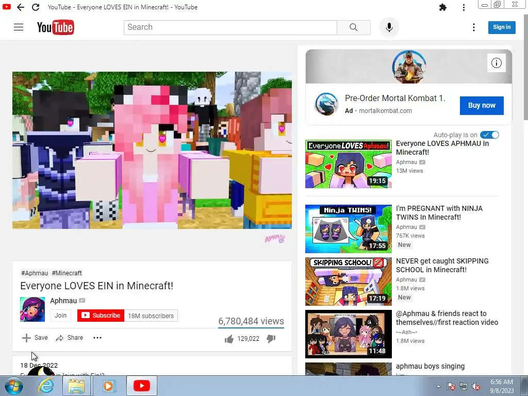Viewport: 528px width, 396px height.
Task: Open Aphmau & friends react thumbnail
Action: [x=349, y=334]
